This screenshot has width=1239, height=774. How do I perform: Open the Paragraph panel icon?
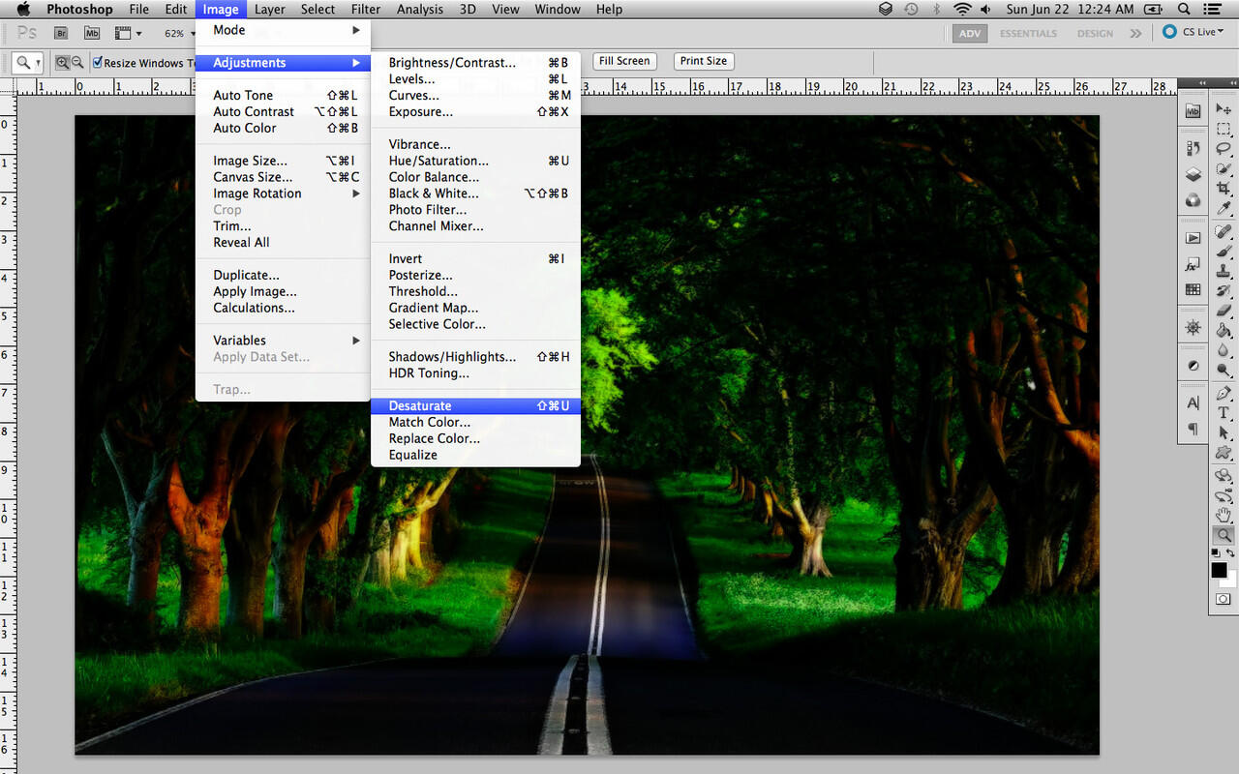1194,430
